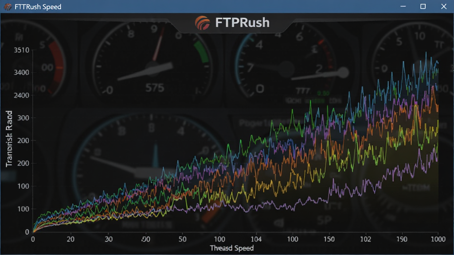The width and height of the screenshot is (454, 255).
Task: Click the 'Theasd Speed' x-axis label
Action: [x=231, y=248]
